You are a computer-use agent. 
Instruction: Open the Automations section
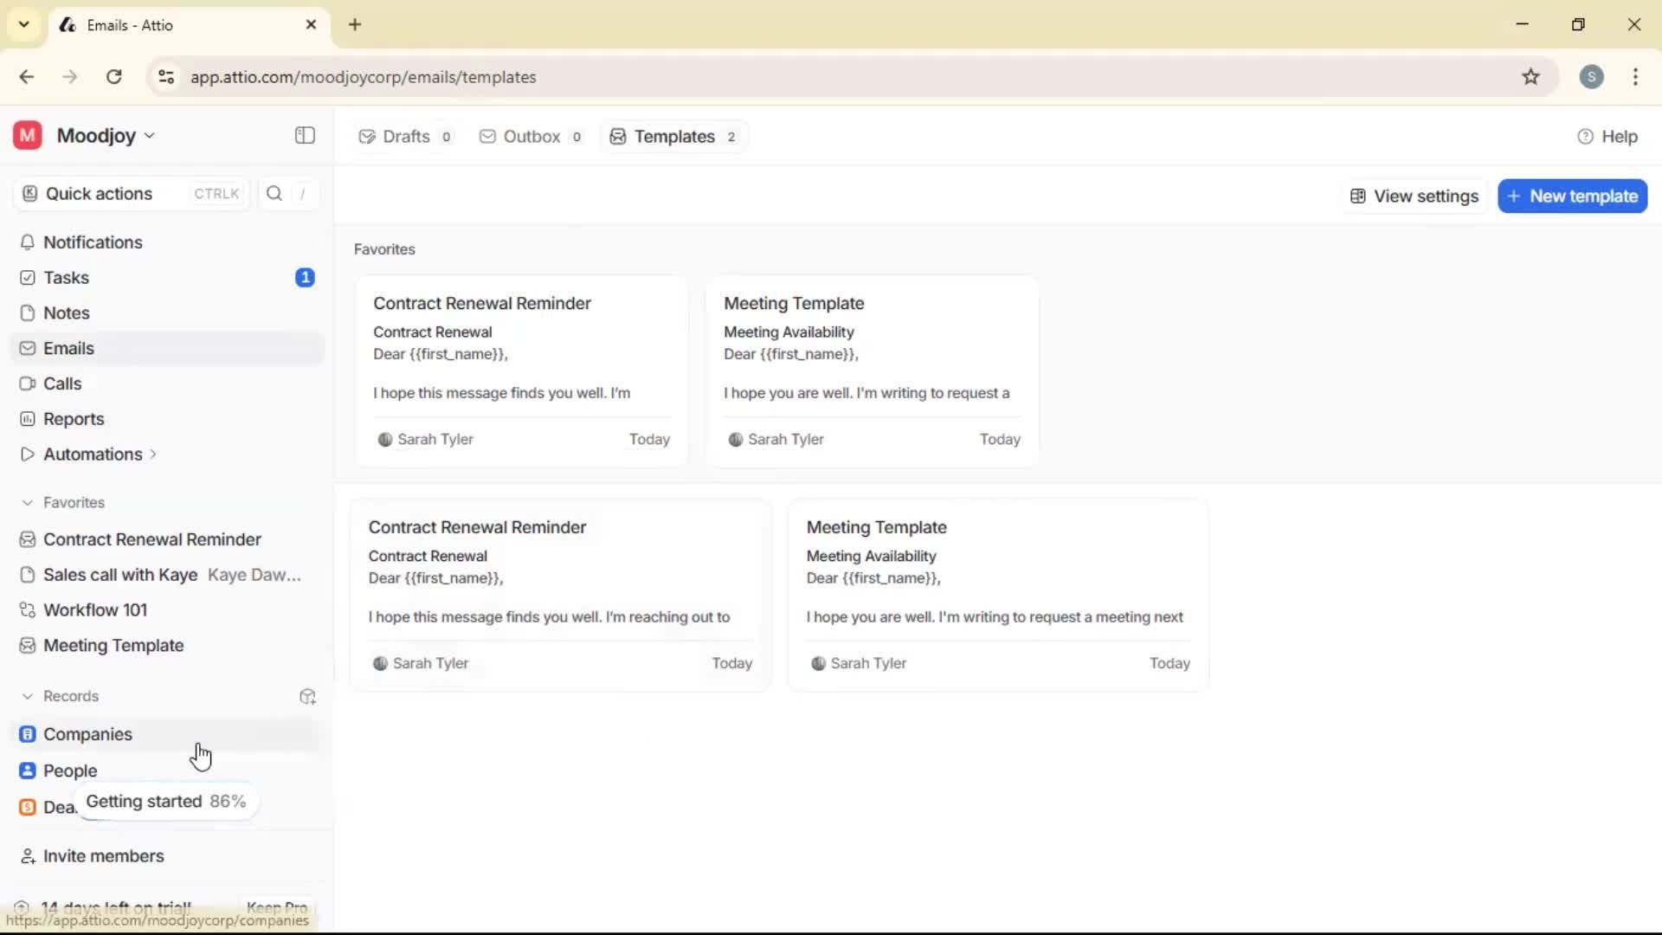click(92, 454)
